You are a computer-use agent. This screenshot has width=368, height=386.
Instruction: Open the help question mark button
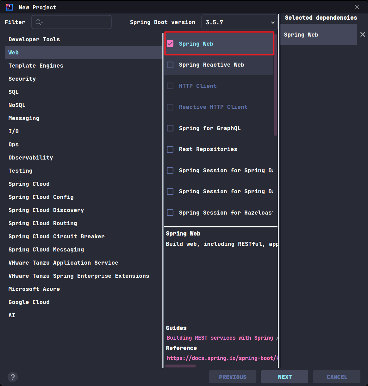click(x=12, y=377)
